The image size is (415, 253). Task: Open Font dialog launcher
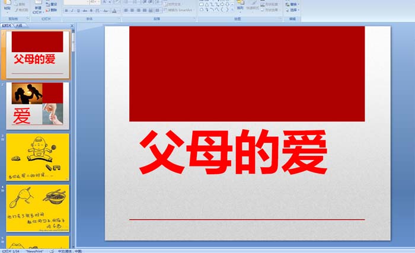click(119, 19)
